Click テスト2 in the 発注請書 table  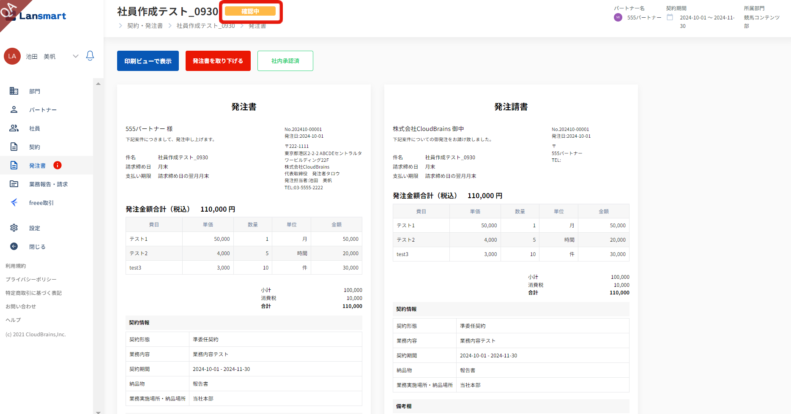pyautogui.click(x=406, y=240)
